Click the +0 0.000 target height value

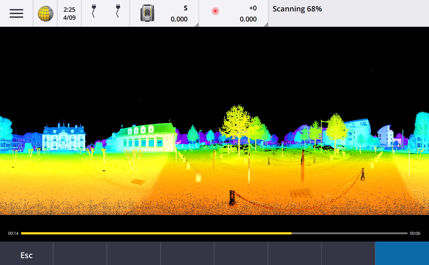click(x=248, y=14)
